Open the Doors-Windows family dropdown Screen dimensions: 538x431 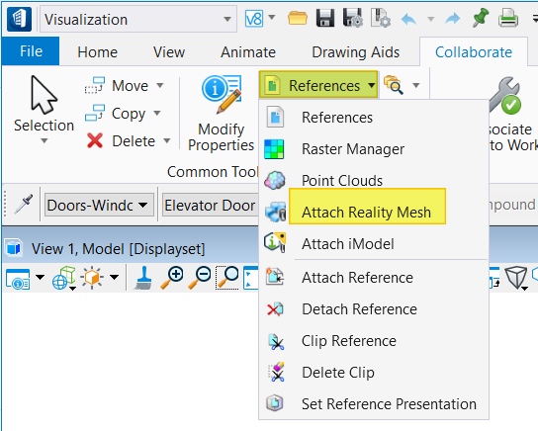(99, 206)
